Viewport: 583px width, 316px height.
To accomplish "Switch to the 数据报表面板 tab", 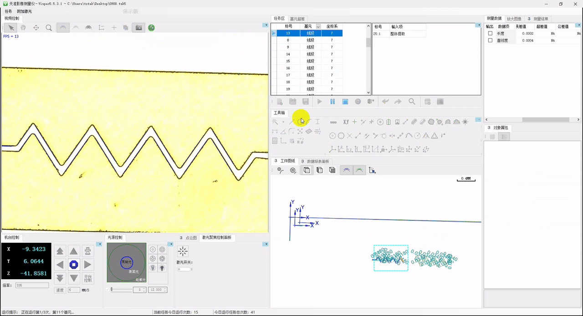I will click(x=316, y=161).
